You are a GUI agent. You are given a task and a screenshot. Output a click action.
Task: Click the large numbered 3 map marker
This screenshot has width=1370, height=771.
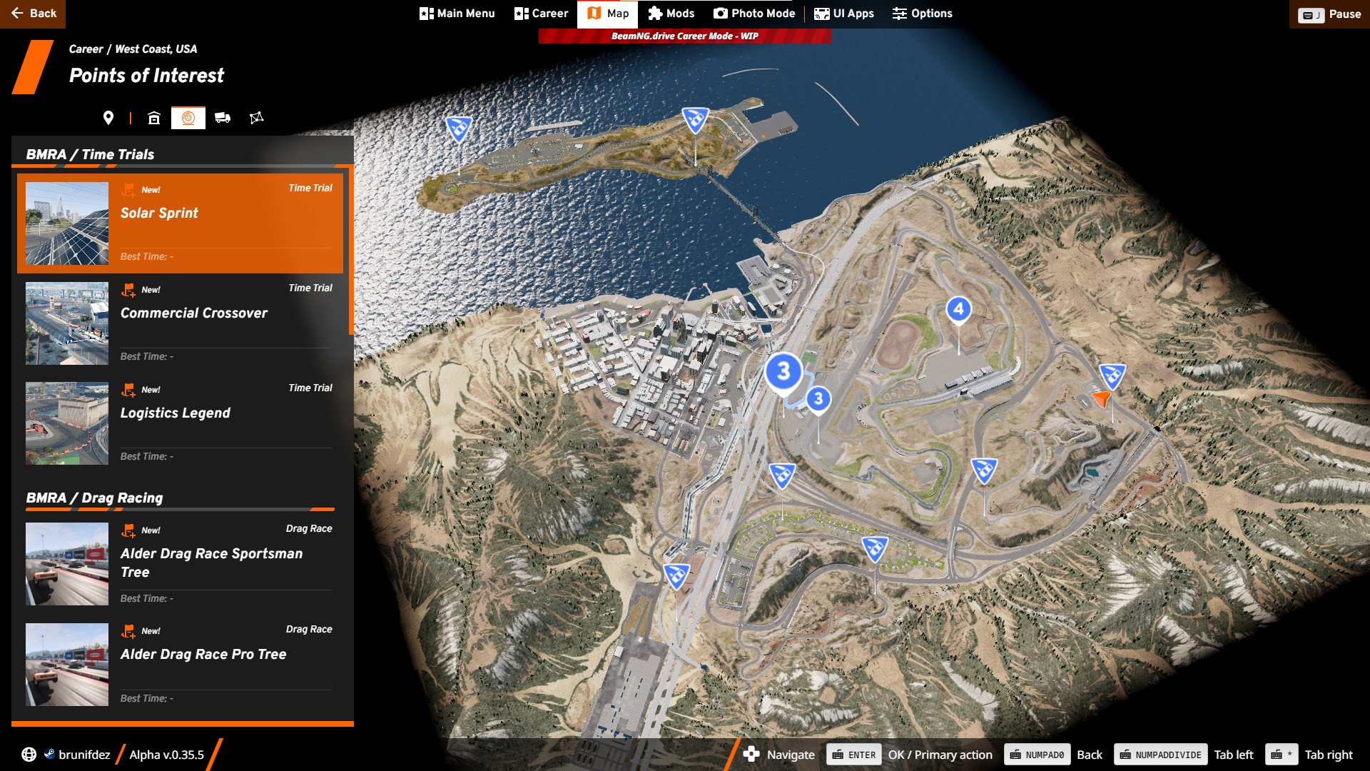point(783,371)
